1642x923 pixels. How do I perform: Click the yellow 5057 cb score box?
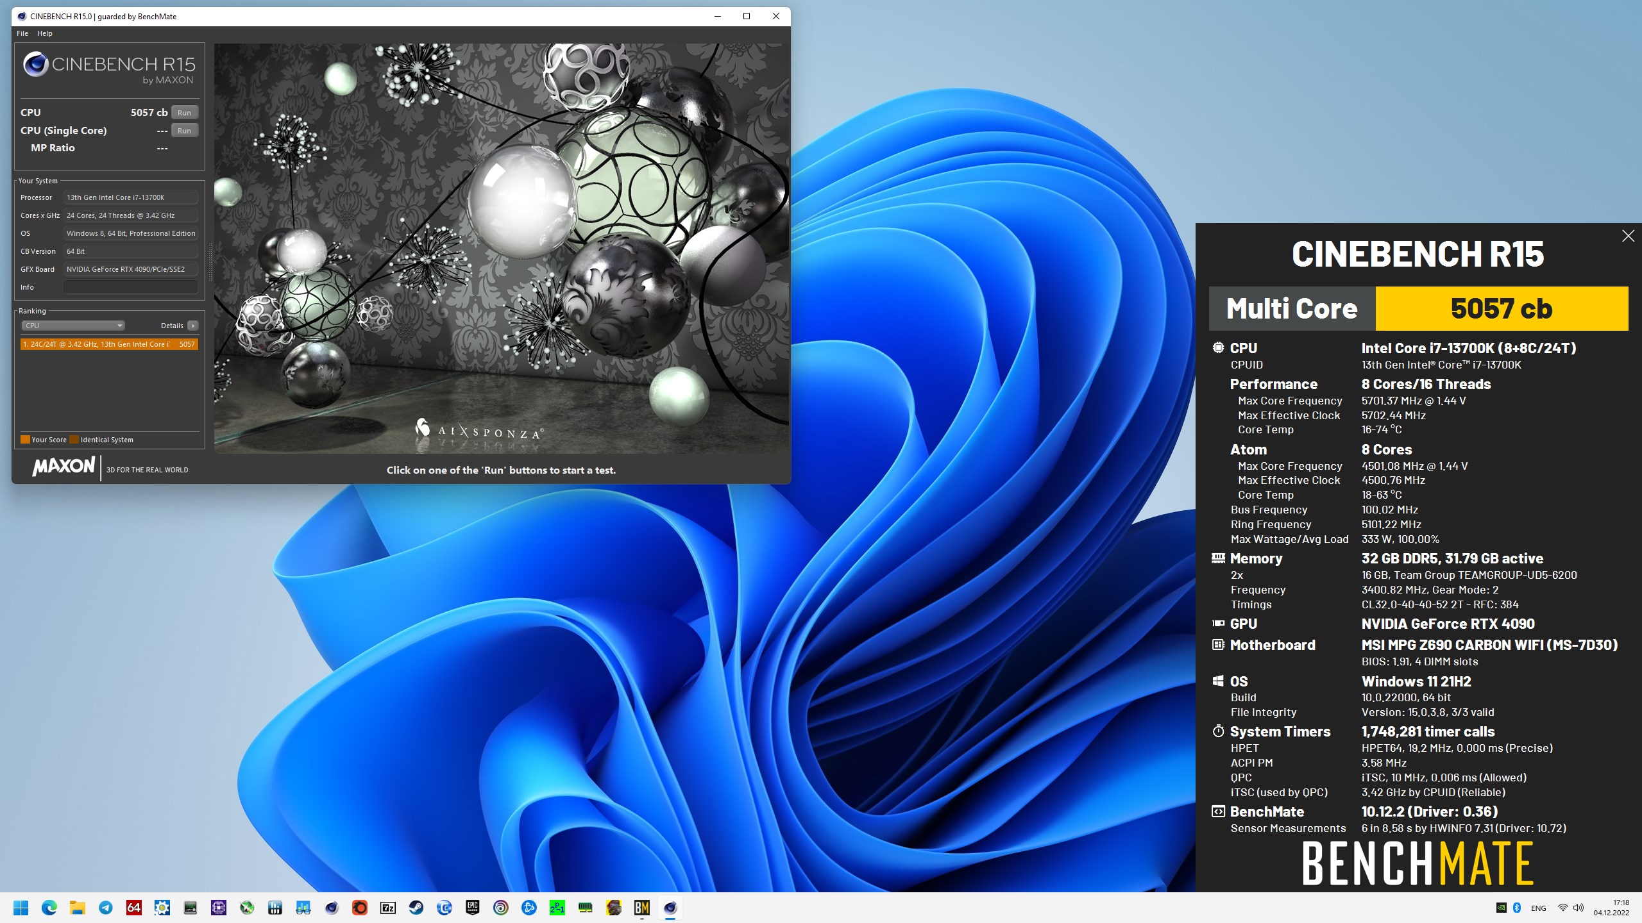point(1502,309)
